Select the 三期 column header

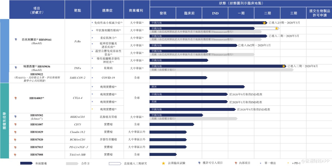coord(293,13)
